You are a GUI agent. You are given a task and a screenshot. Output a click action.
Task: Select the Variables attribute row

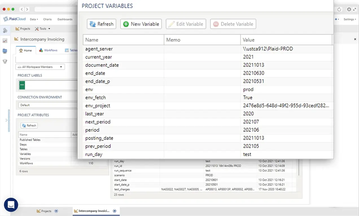[48, 154]
